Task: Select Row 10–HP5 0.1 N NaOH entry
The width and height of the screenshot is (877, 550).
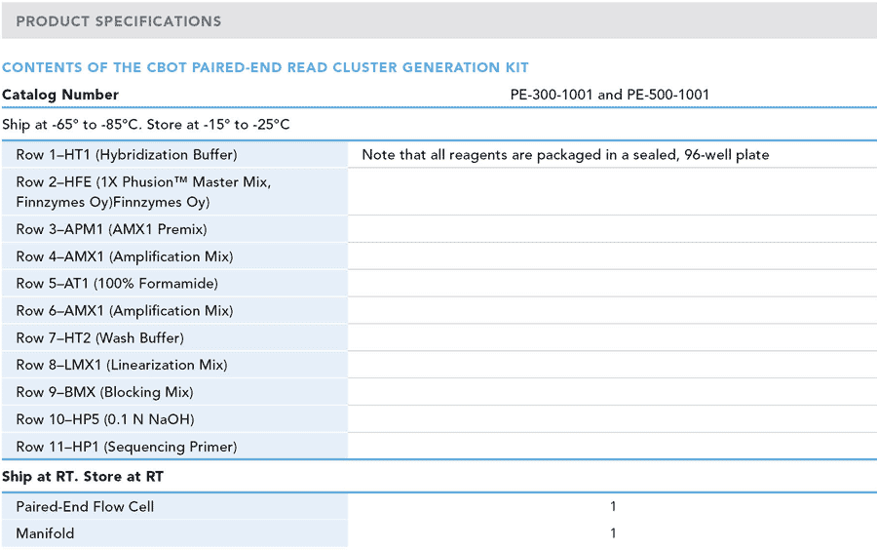Action: (x=174, y=419)
